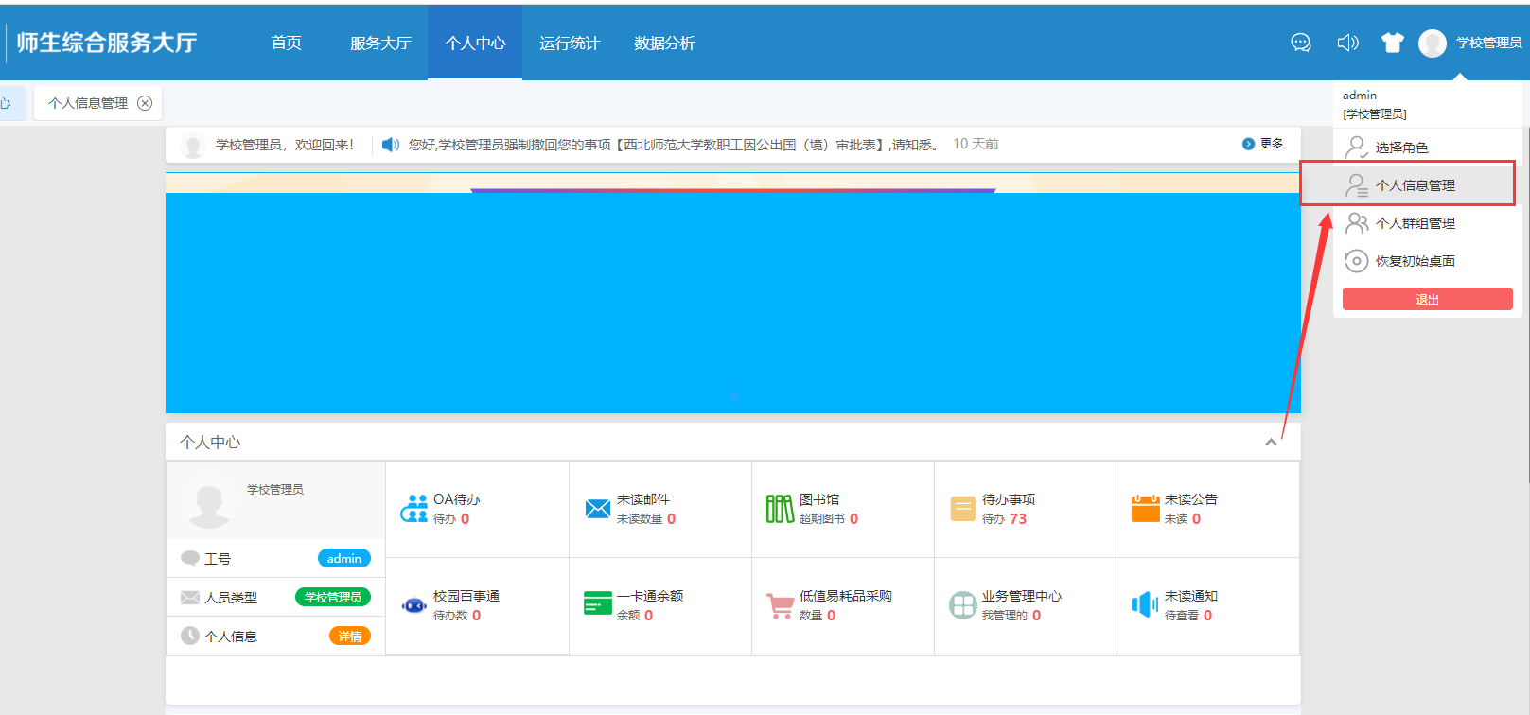
Task: Collapse the 个人中心 panel chevron
Action: coord(1271,442)
